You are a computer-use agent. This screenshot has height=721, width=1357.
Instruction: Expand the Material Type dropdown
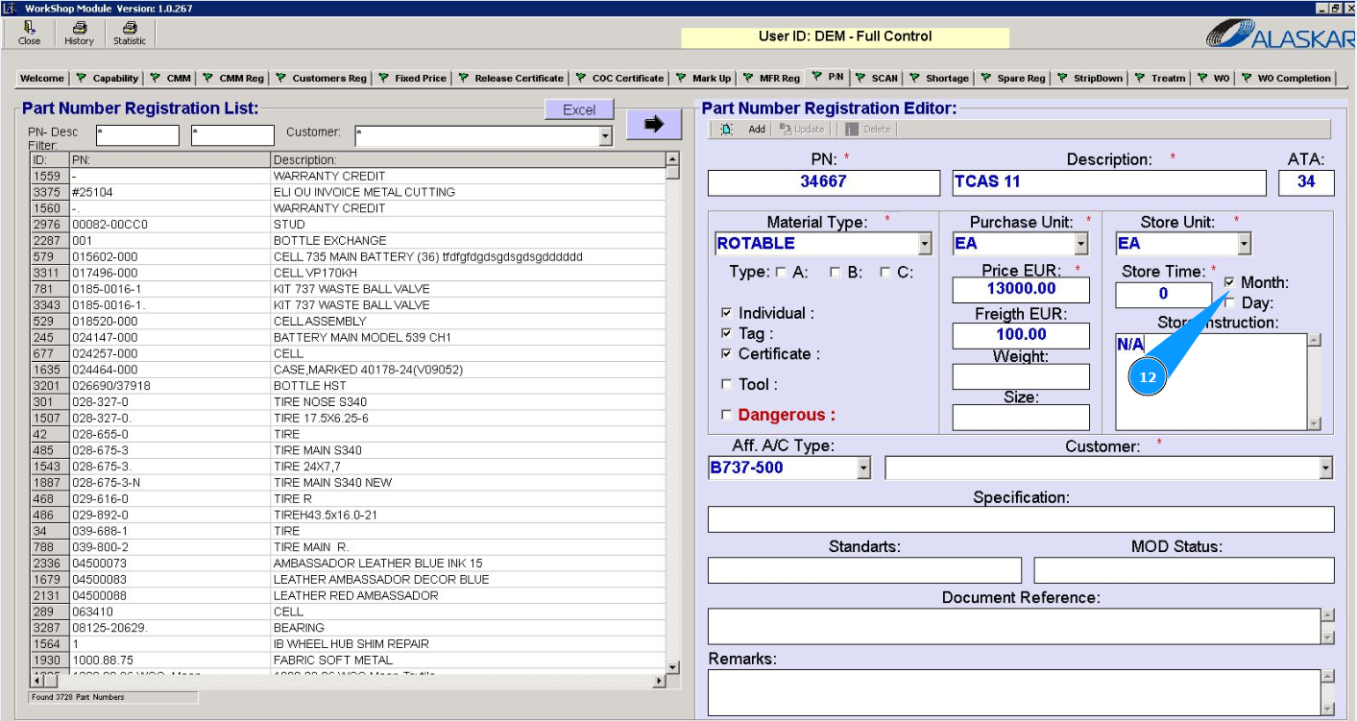924,244
